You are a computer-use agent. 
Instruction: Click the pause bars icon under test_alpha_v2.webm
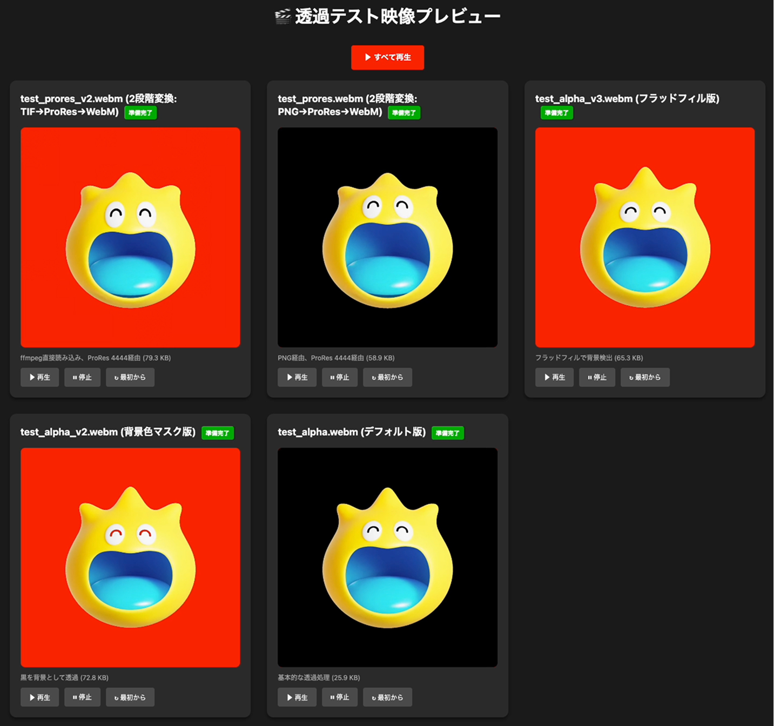pyautogui.click(x=75, y=697)
